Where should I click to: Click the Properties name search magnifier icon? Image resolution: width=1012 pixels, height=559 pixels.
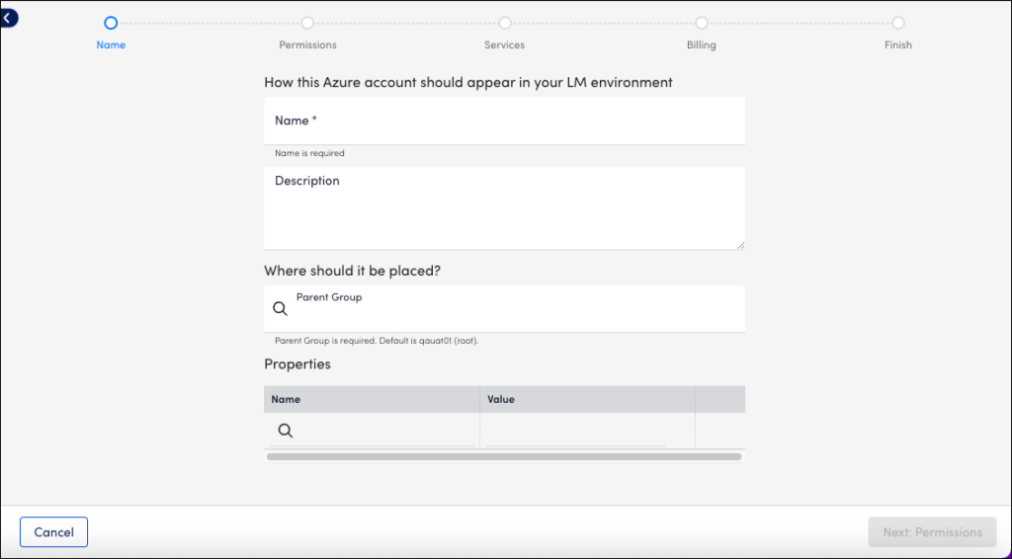pyautogui.click(x=286, y=431)
